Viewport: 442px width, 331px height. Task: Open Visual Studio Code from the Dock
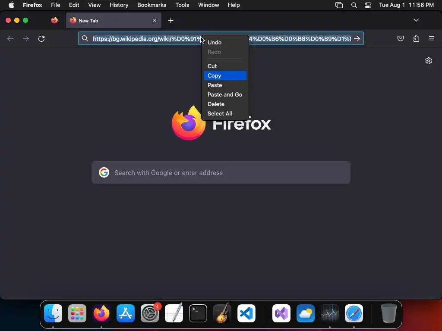tap(246, 313)
